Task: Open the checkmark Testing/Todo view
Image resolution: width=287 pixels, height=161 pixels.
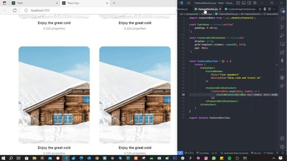Action: click(x=282, y=69)
